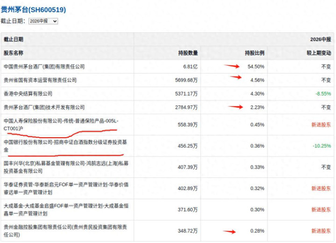This screenshot has height=243, width=336.
Task: Click the 402.89万 holdings value
Action: [x=187, y=188]
